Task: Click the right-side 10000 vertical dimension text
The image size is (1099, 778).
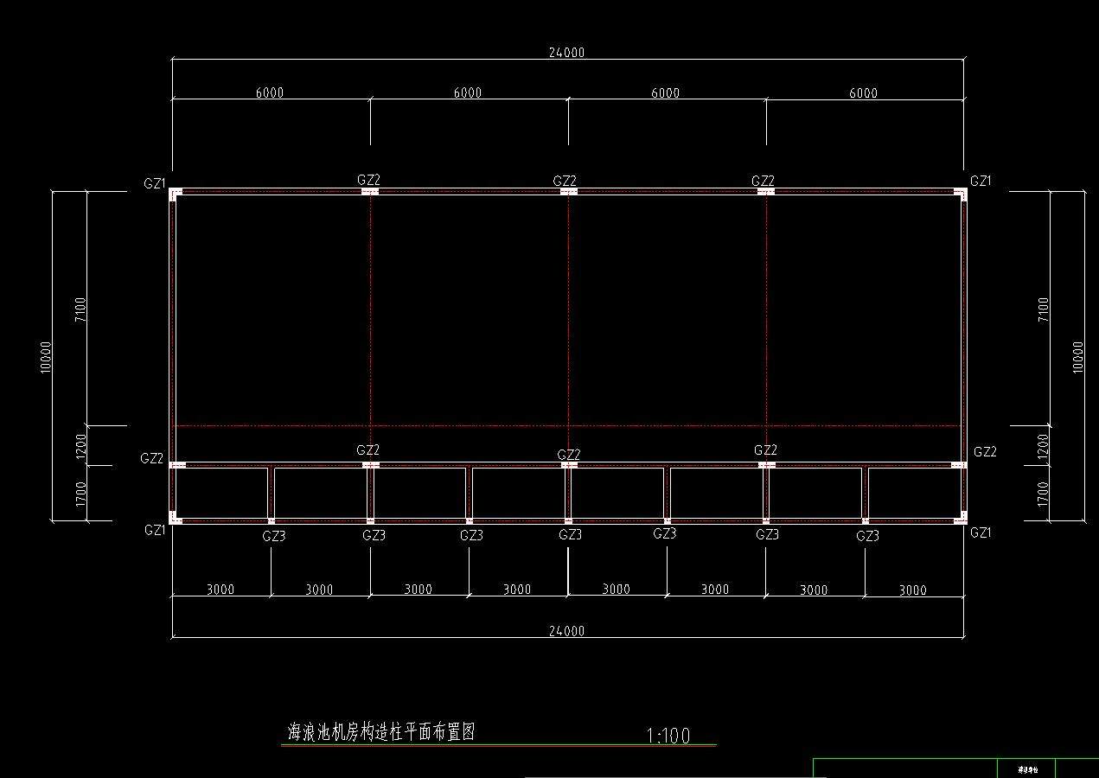Action: [x=1077, y=356]
